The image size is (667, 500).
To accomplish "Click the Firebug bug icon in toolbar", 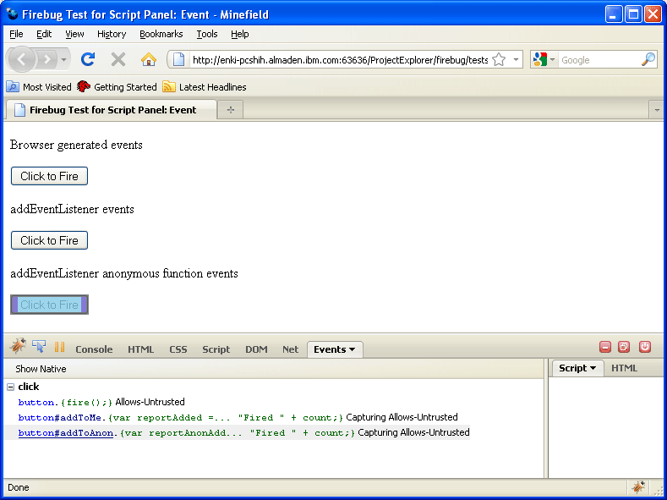I will click(x=18, y=347).
